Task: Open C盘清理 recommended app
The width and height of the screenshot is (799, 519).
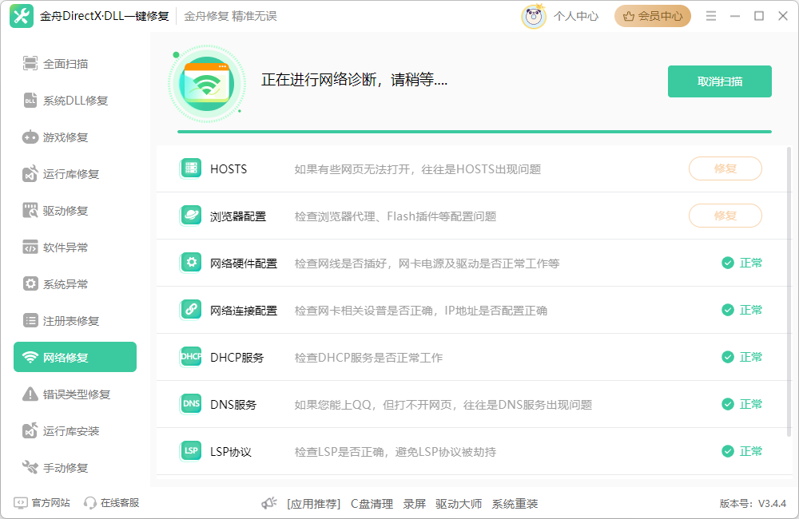Action: click(372, 504)
